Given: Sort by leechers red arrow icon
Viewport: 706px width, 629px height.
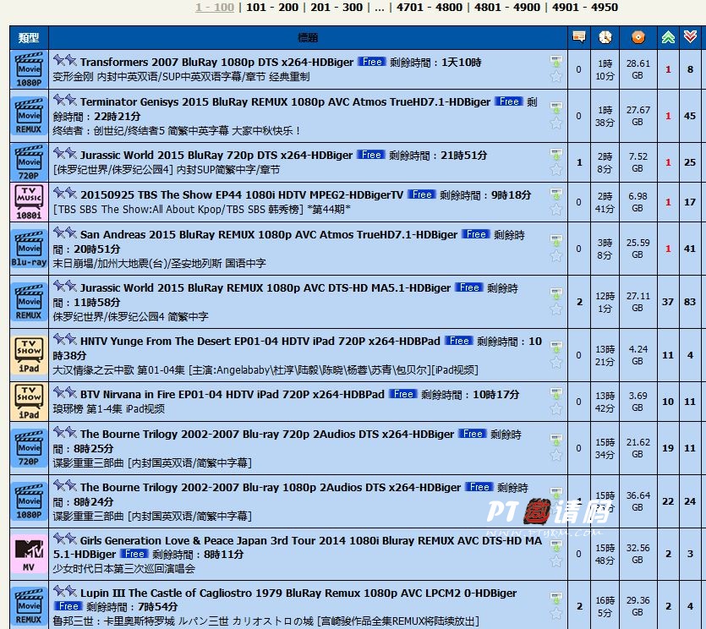Looking at the screenshot, I should [x=690, y=36].
